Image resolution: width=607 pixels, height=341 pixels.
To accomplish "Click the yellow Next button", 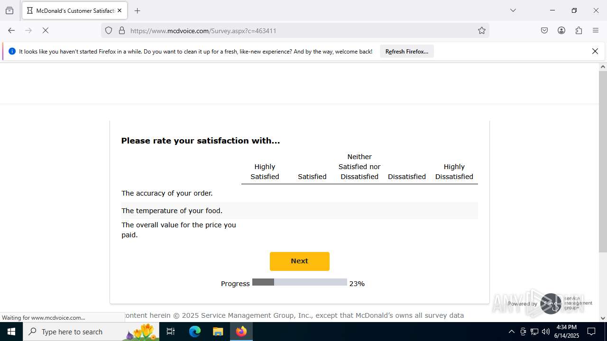I will (x=300, y=261).
